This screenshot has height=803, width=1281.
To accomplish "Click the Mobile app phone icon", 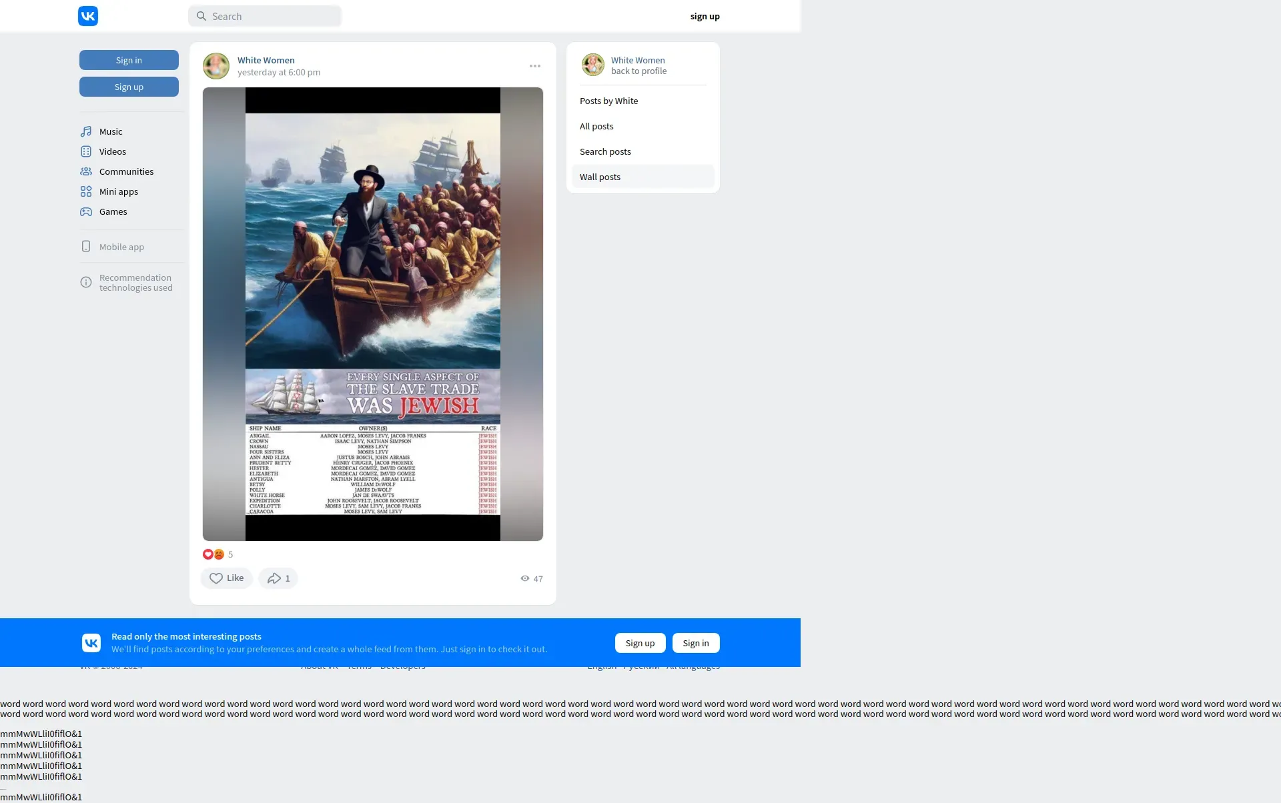I will coord(86,247).
